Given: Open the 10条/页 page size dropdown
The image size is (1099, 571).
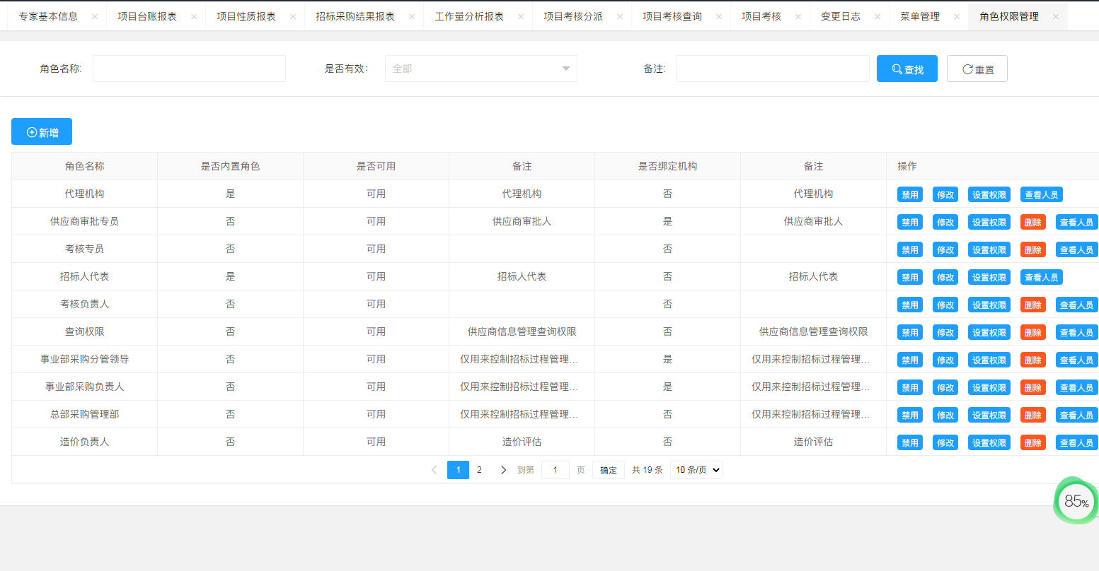Looking at the screenshot, I should tap(696, 469).
